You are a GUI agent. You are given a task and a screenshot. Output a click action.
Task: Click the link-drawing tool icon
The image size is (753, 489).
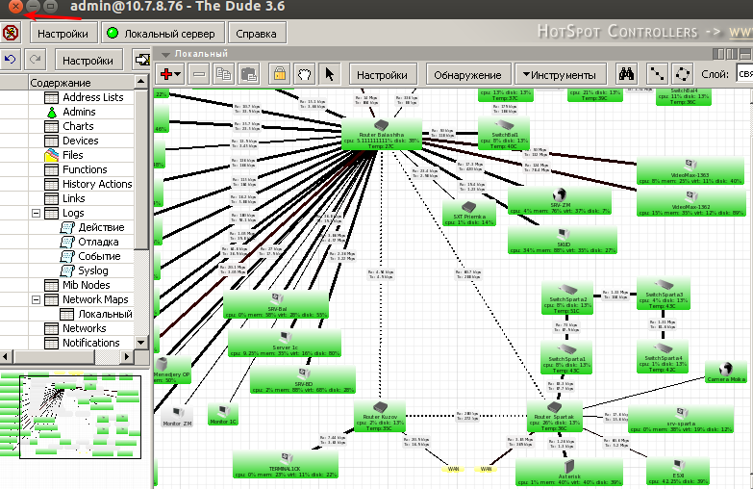[657, 74]
